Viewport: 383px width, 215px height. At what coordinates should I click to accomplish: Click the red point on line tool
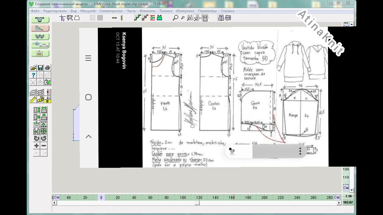pyautogui.click(x=48, y=93)
